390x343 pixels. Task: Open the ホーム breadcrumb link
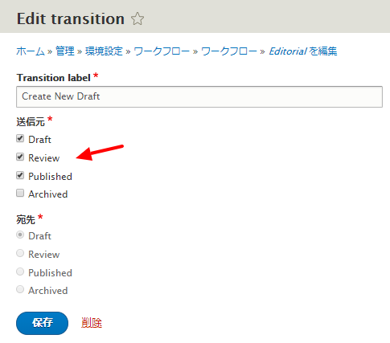click(x=31, y=51)
